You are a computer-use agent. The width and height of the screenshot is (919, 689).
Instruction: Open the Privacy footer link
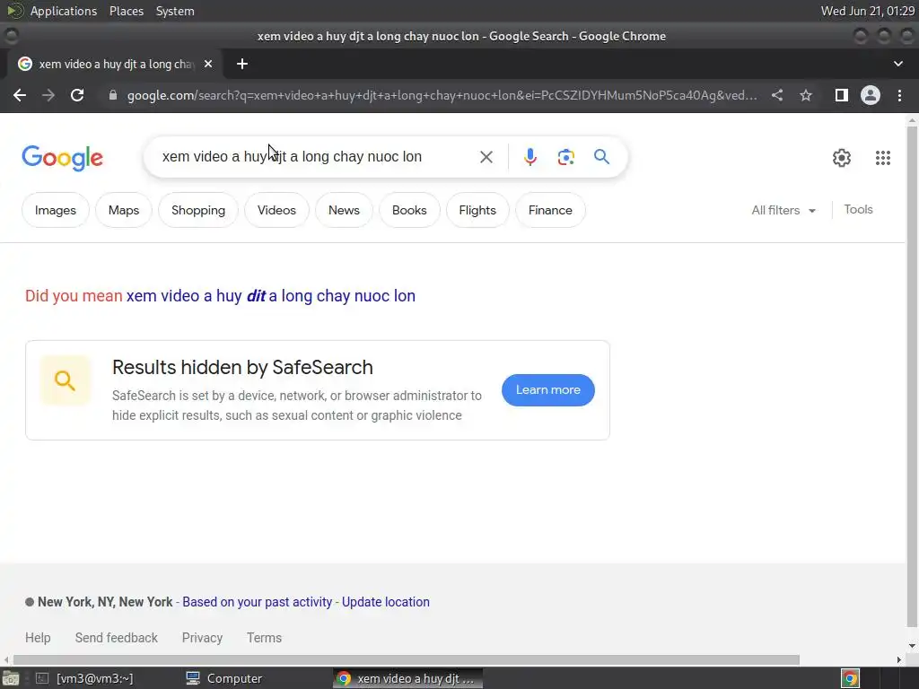202,638
